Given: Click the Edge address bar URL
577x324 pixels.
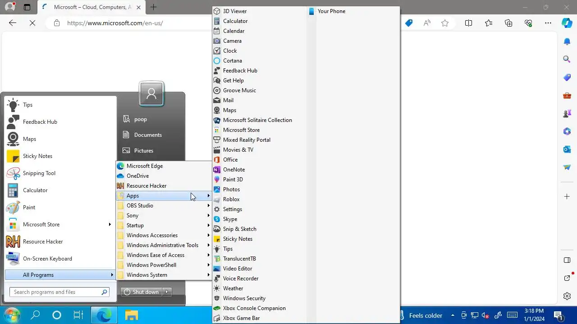Looking at the screenshot, I should tap(115, 23).
